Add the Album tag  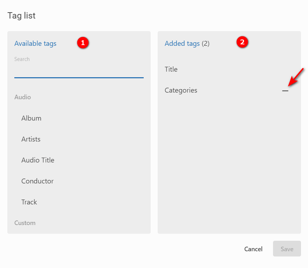coord(31,118)
